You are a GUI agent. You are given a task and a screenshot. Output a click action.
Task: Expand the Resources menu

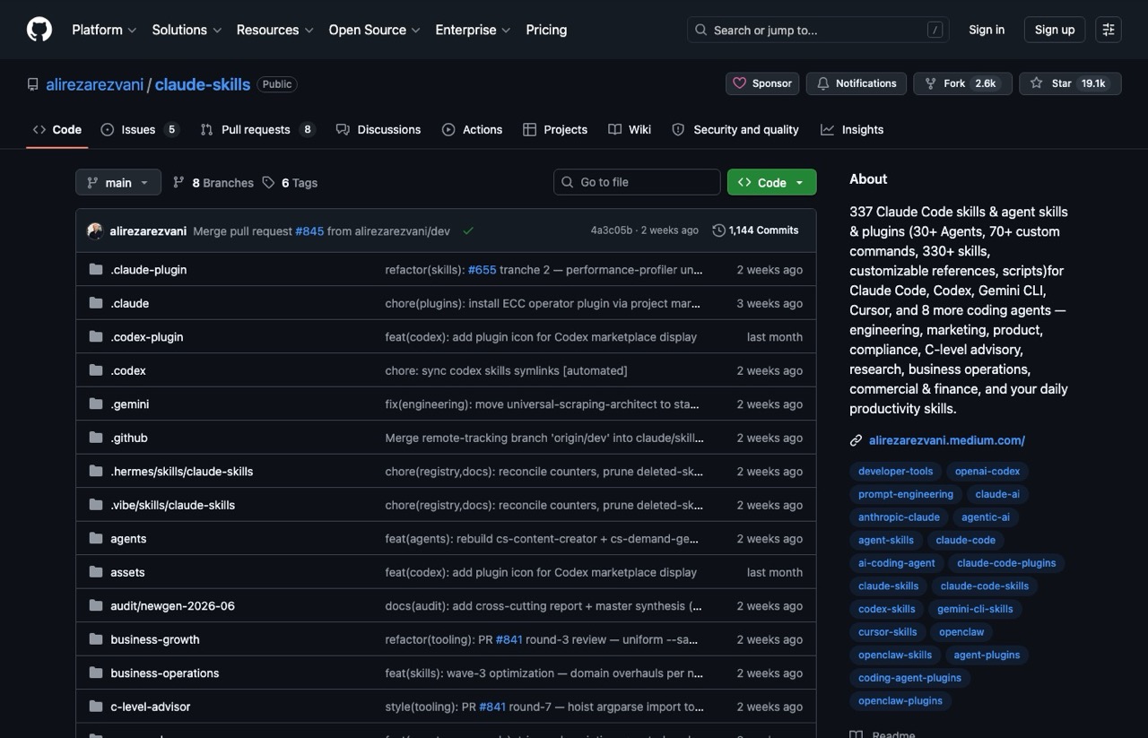click(274, 30)
